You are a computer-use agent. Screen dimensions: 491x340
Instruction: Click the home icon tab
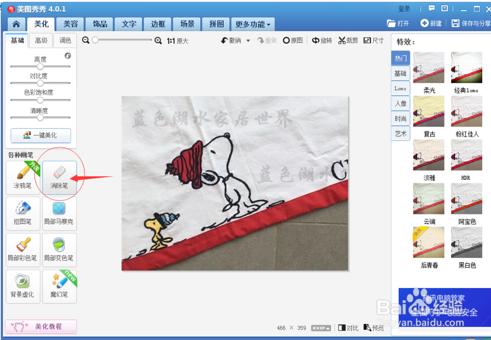coord(16,24)
